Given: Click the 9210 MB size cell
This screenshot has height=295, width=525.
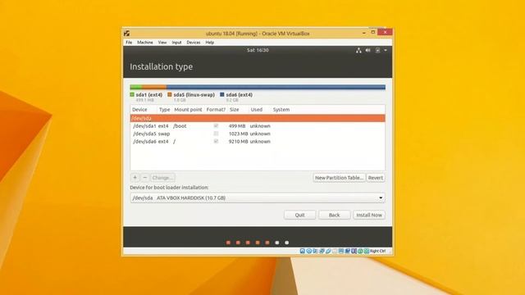Looking at the screenshot, I should pyautogui.click(x=238, y=141).
